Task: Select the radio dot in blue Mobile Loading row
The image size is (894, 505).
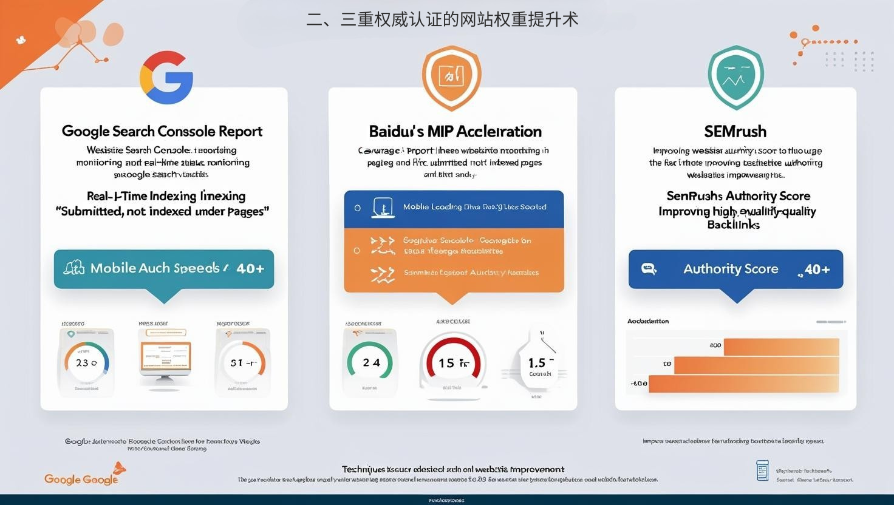Action: click(x=357, y=208)
